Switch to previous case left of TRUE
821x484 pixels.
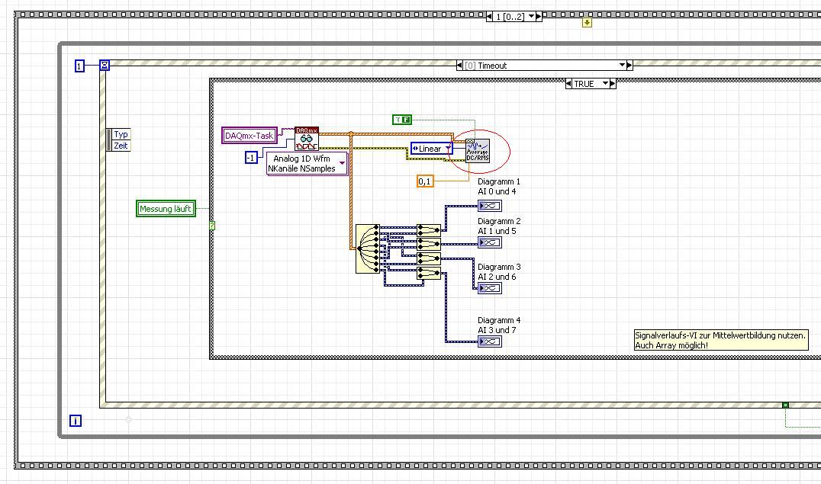[568, 84]
